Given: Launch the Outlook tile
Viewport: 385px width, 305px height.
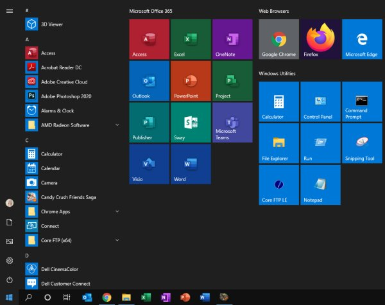Looking at the screenshot, I should pyautogui.click(x=150, y=81).
